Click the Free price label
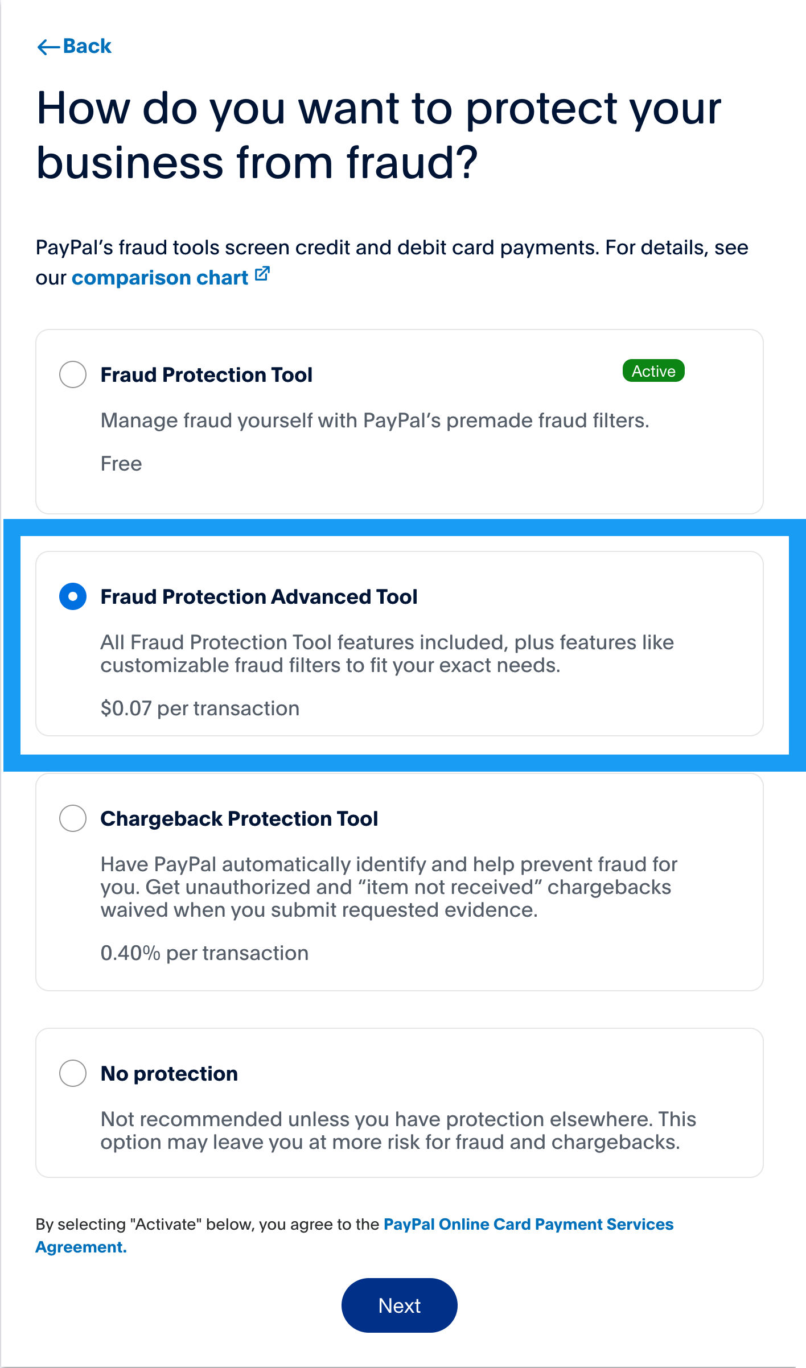The width and height of the screenshot is (806, 1368). pos(121,464)
